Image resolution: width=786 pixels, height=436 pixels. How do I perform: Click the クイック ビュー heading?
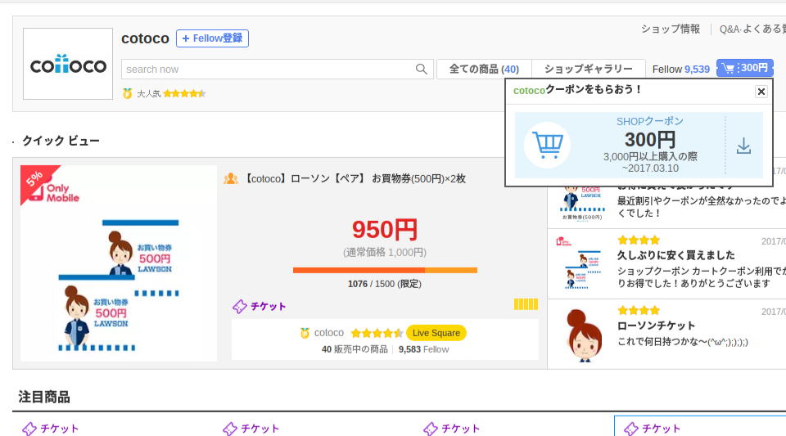[61, 142]
